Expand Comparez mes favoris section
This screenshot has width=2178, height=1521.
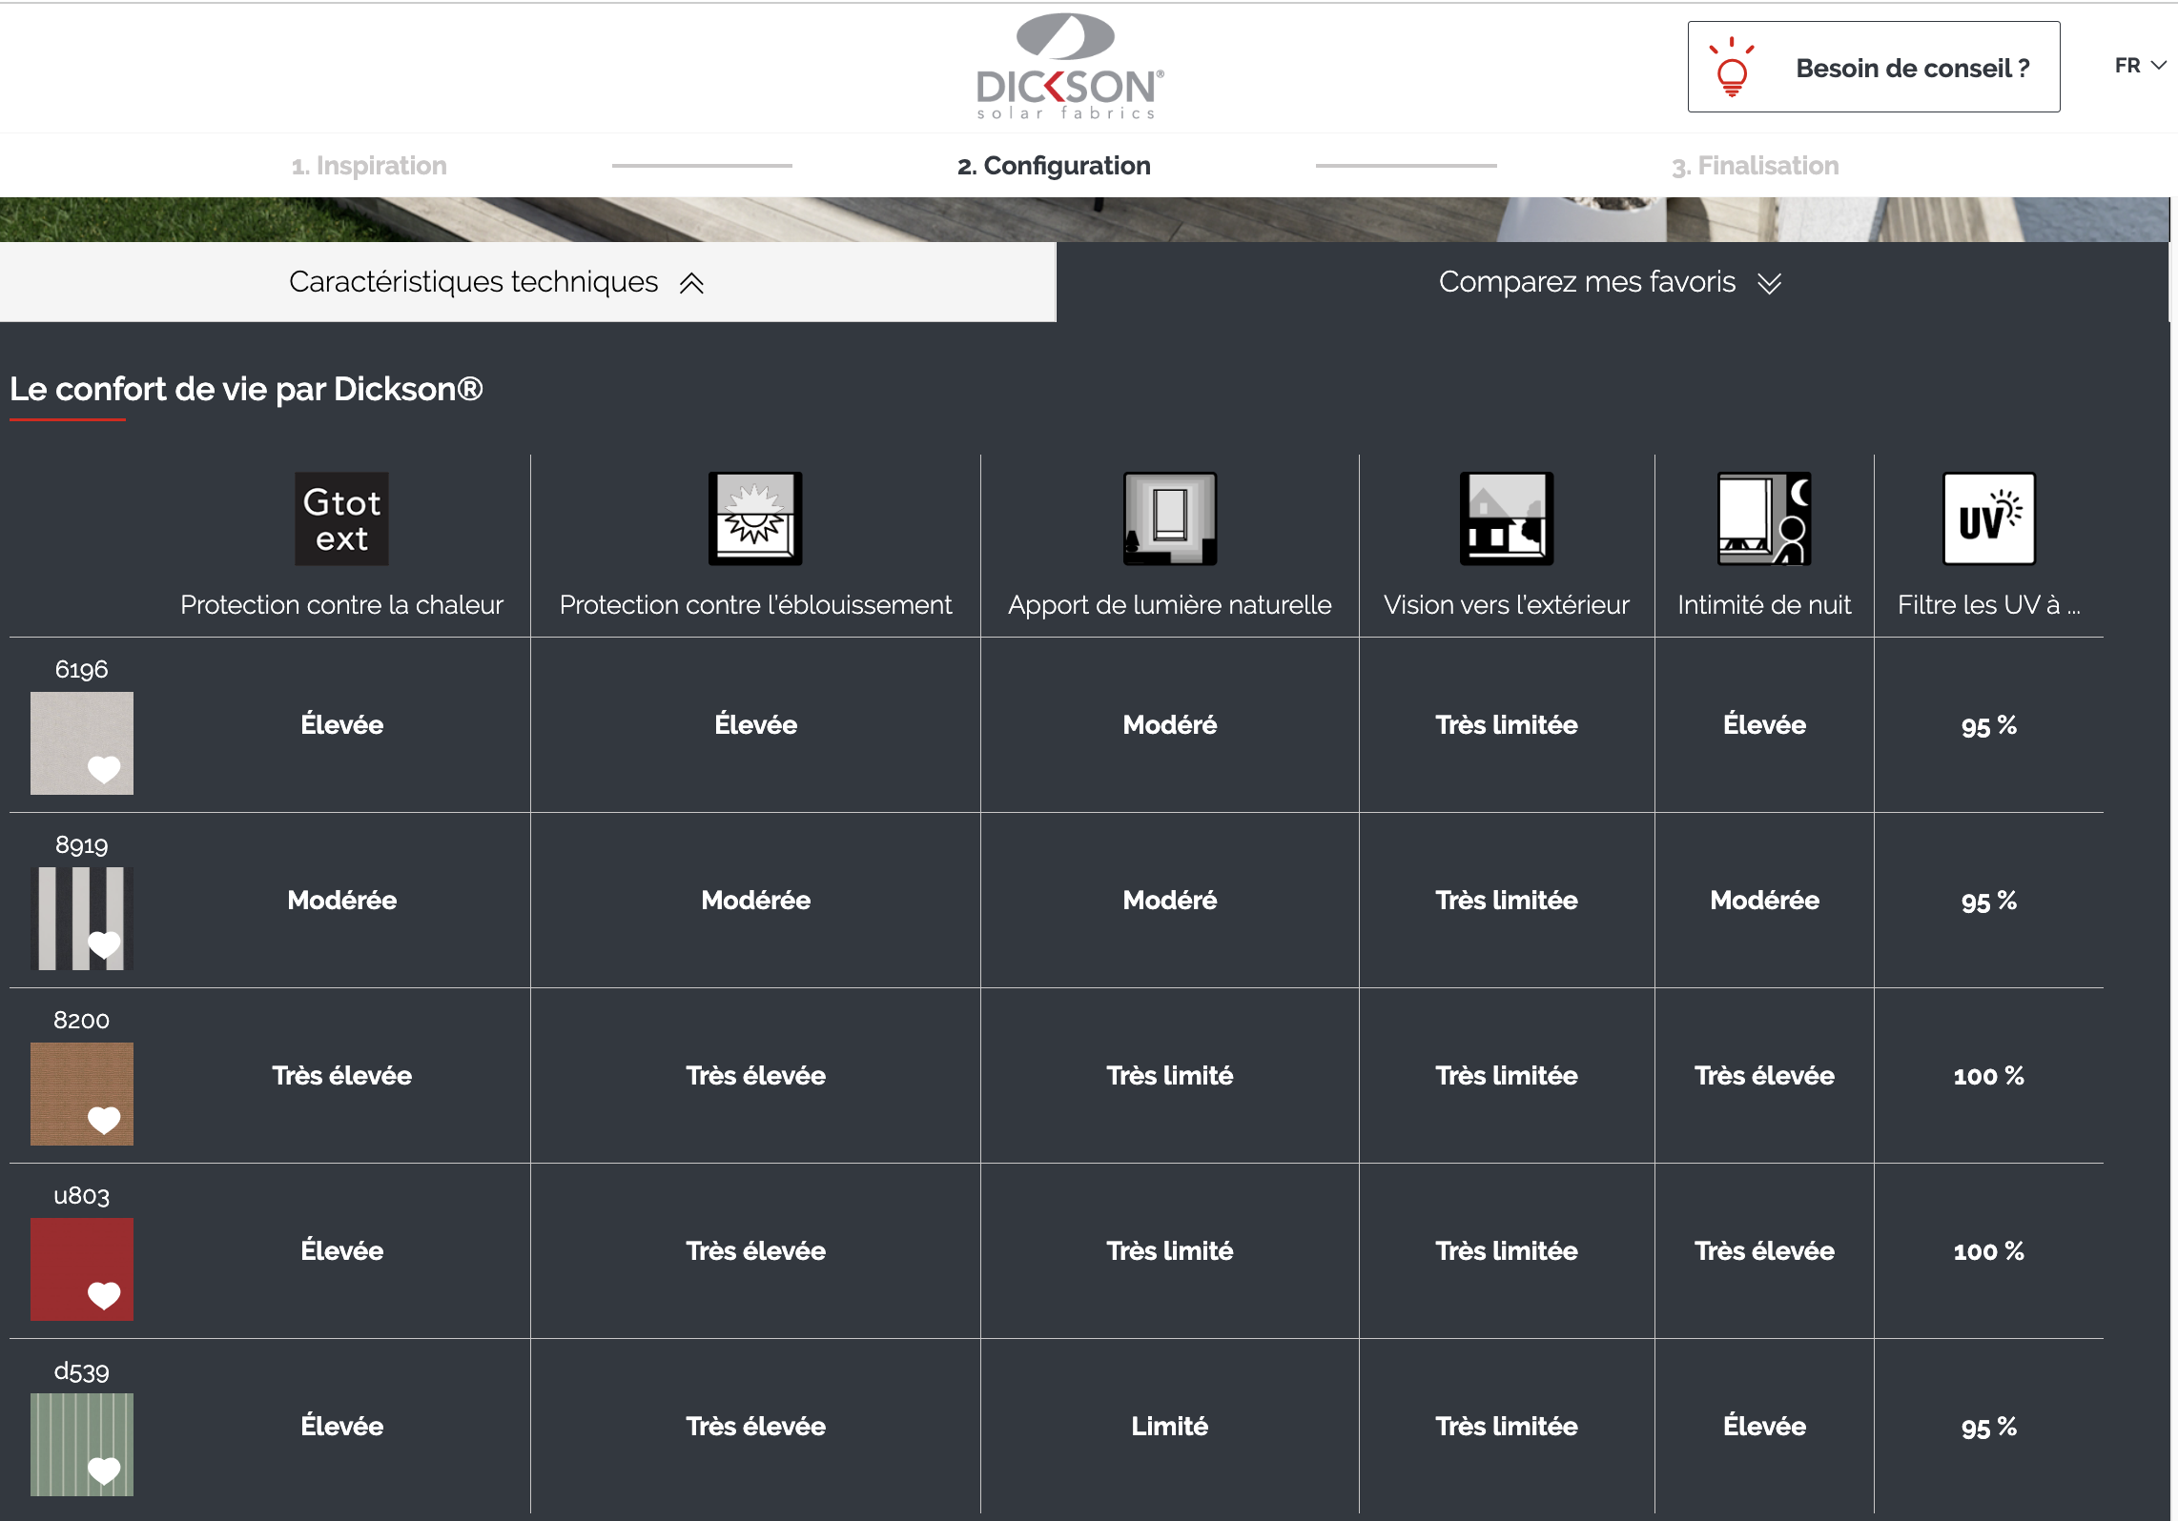1610,282
